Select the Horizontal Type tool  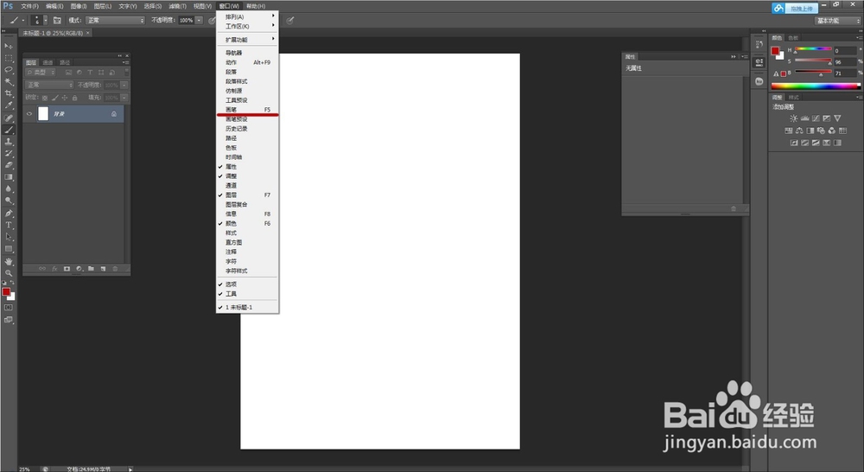9,225
